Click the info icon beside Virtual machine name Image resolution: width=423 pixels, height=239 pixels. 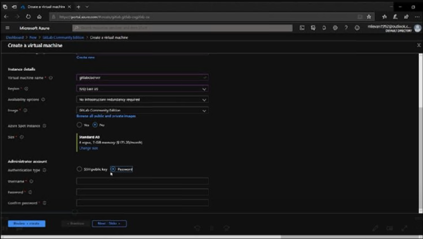[x=51, y=78]
